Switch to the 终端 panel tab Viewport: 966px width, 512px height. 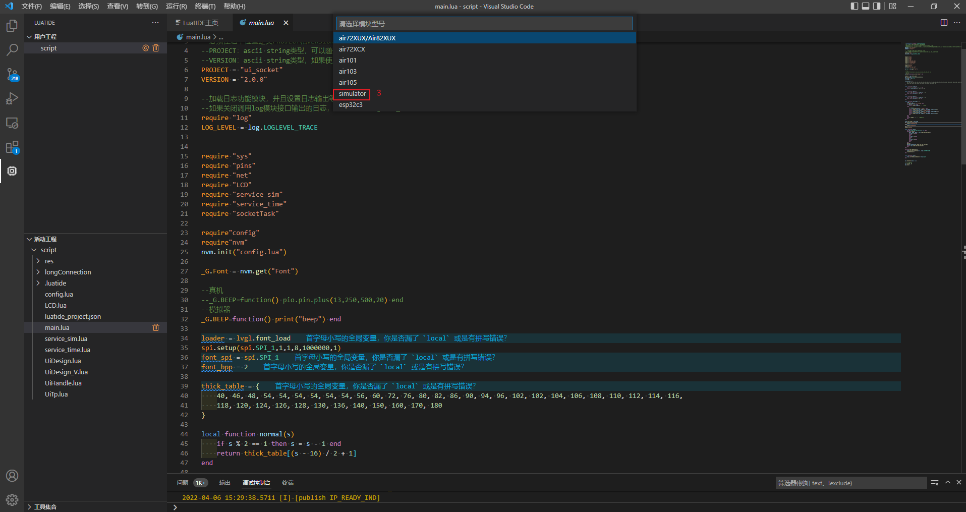pyautogui.click(x=288, y=483)
